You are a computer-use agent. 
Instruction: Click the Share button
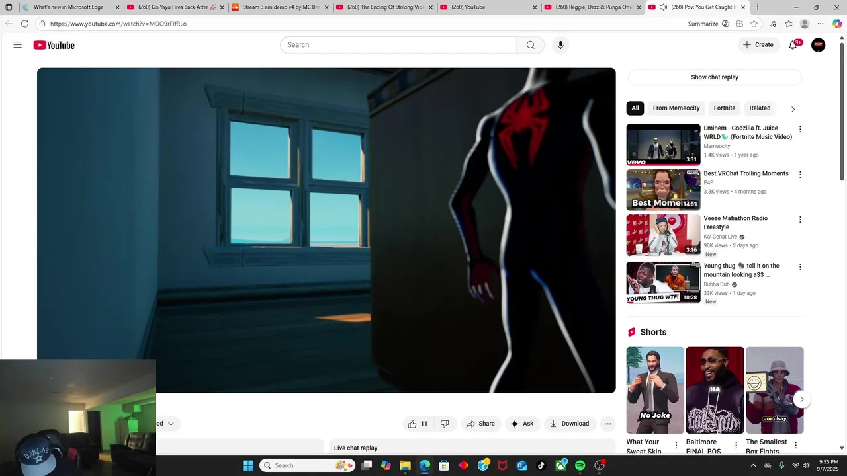click(x=480, y=424)
